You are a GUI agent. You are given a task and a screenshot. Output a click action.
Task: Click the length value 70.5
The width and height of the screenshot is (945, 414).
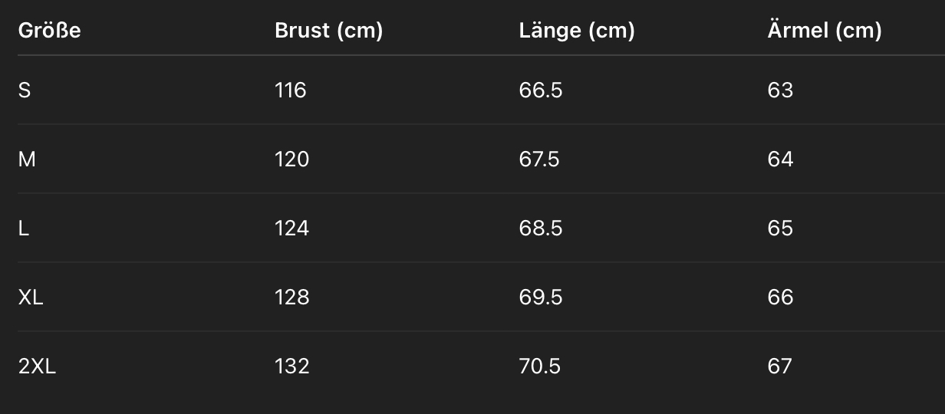(x=540, y=366)
